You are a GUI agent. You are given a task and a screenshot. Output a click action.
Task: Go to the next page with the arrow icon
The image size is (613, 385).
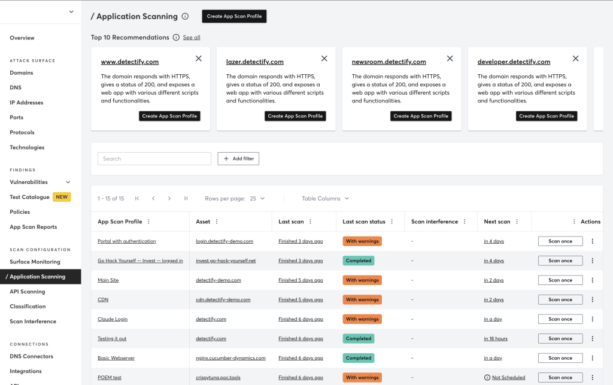[x=169, y=198]
